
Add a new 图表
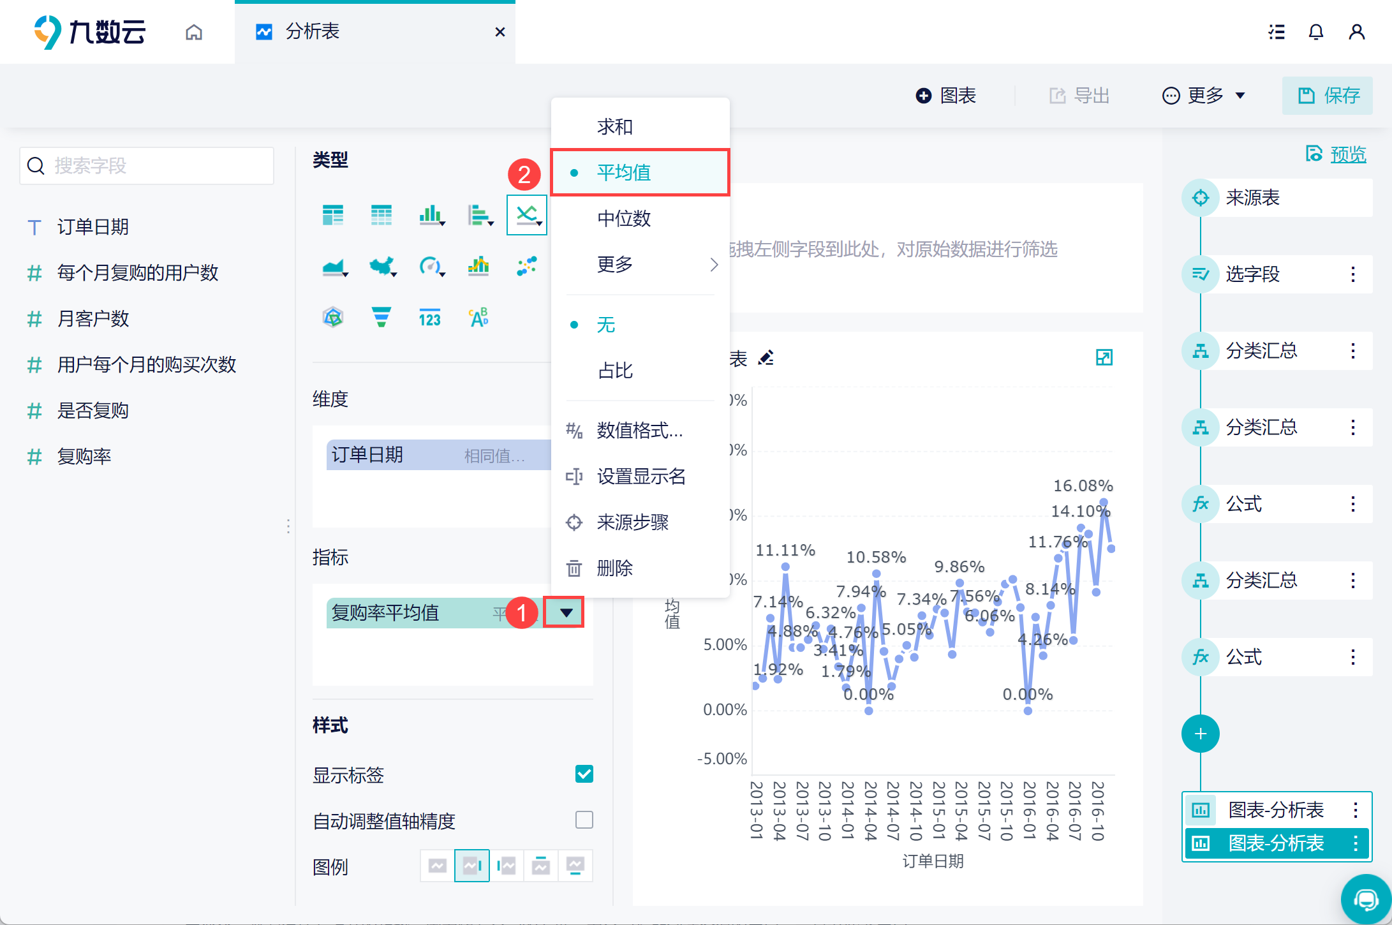pyautogui.click(x=946, y=96)
